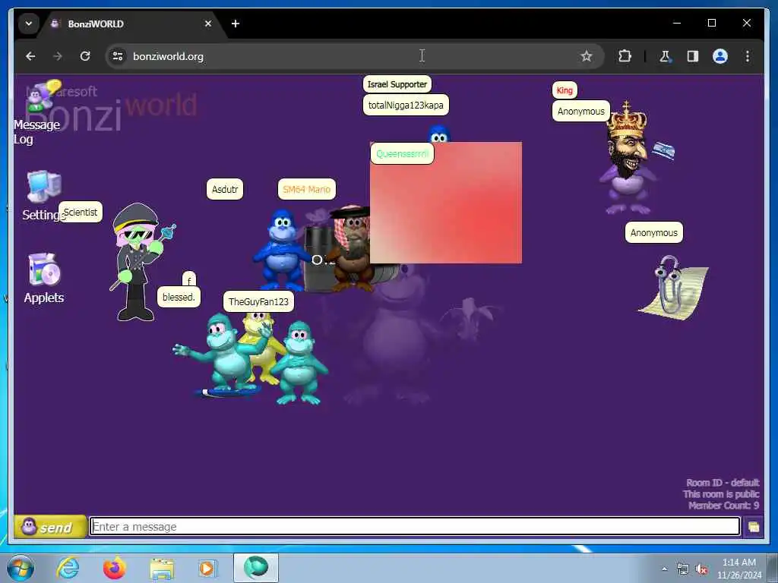Open the Extensions puzzle icon

[625, 56]
